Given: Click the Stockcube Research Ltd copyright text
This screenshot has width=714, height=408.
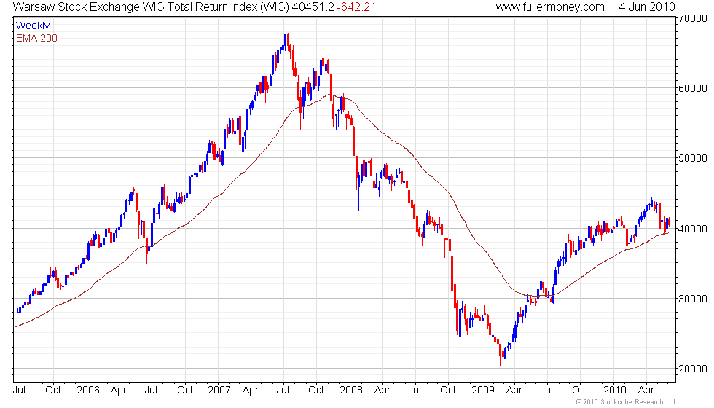Looking at the screenshot, I should (625, 402).
